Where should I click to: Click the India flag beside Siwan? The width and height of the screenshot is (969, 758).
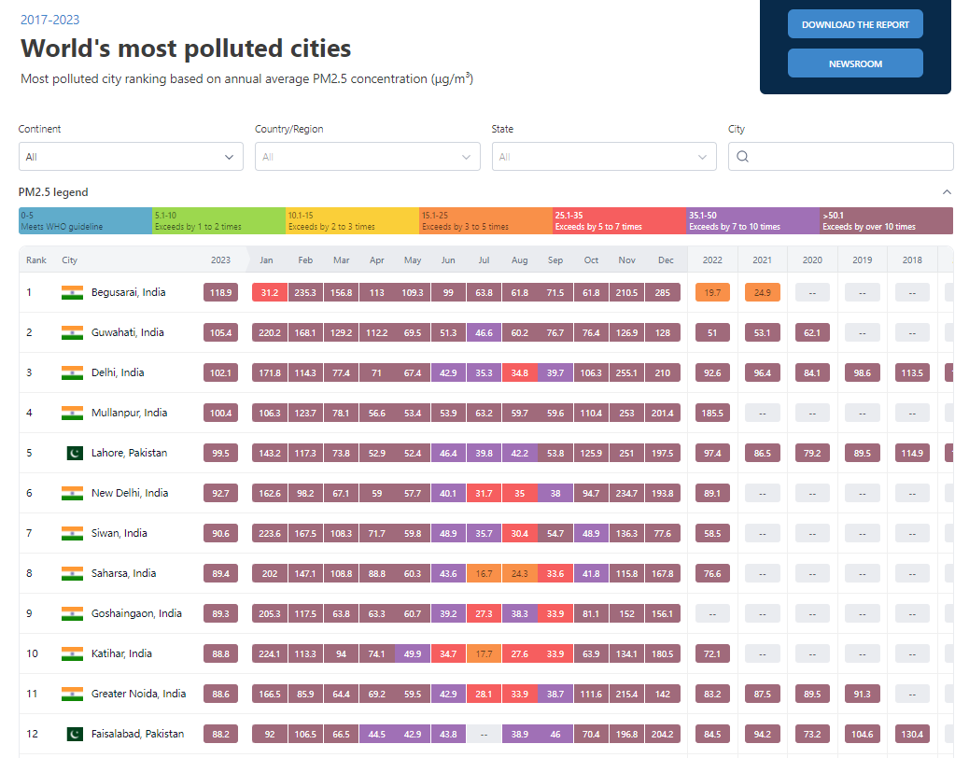point(72,534)
